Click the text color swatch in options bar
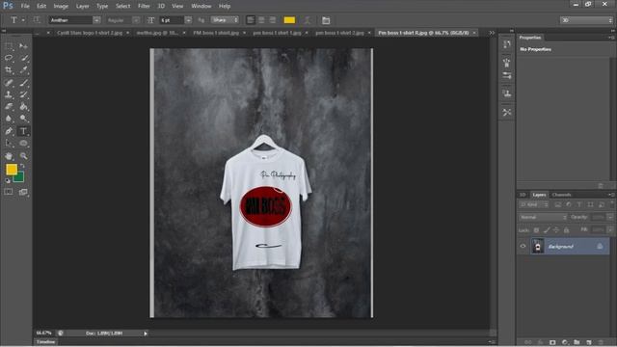Screen dimensions: 617x347 289,20
